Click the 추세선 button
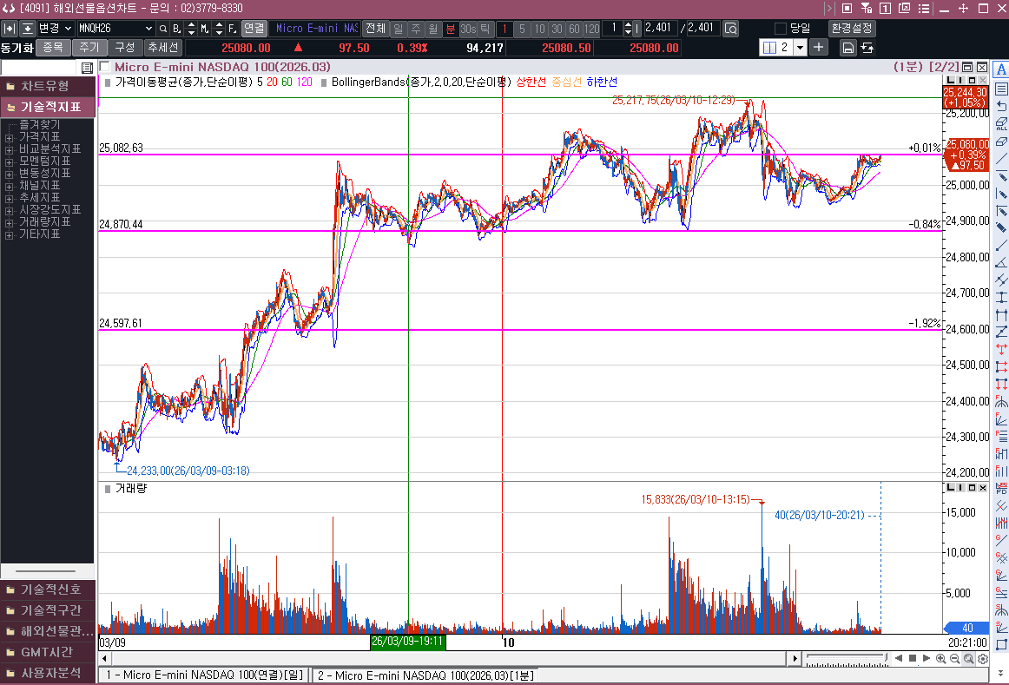The image size is (1009, 685). tap(162, 47)
